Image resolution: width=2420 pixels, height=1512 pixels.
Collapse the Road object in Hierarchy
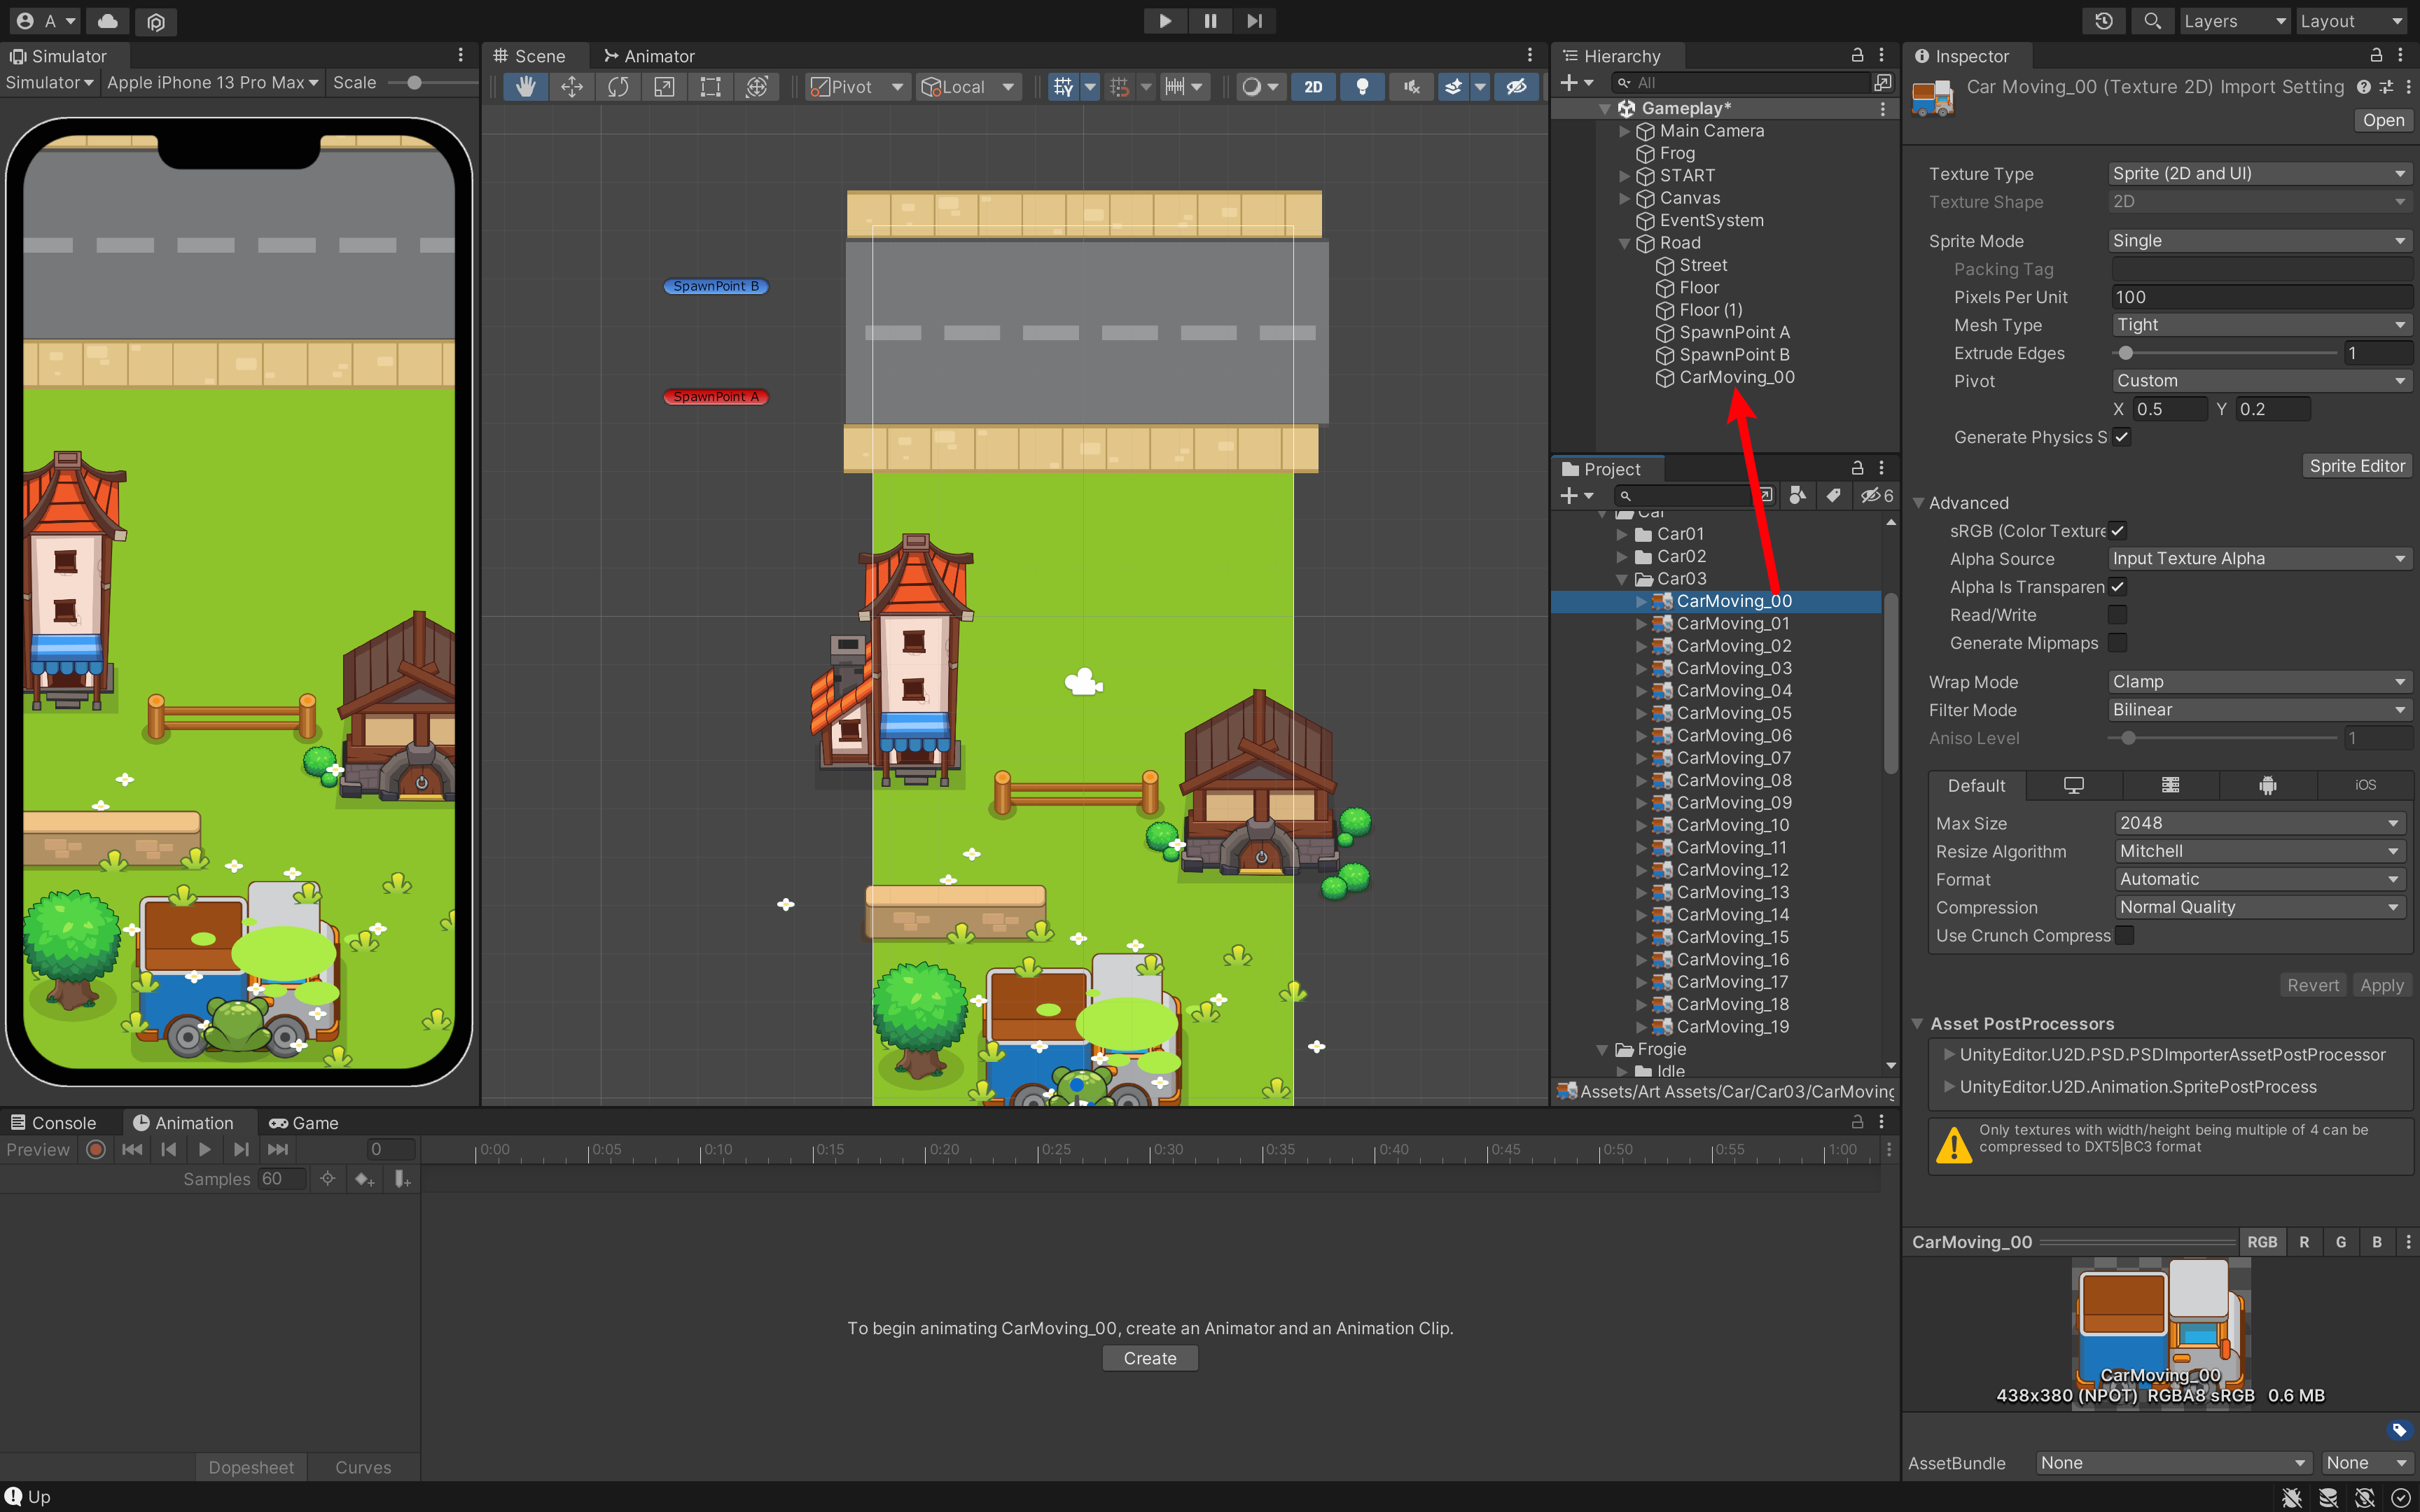click(x=1624, y=243)
